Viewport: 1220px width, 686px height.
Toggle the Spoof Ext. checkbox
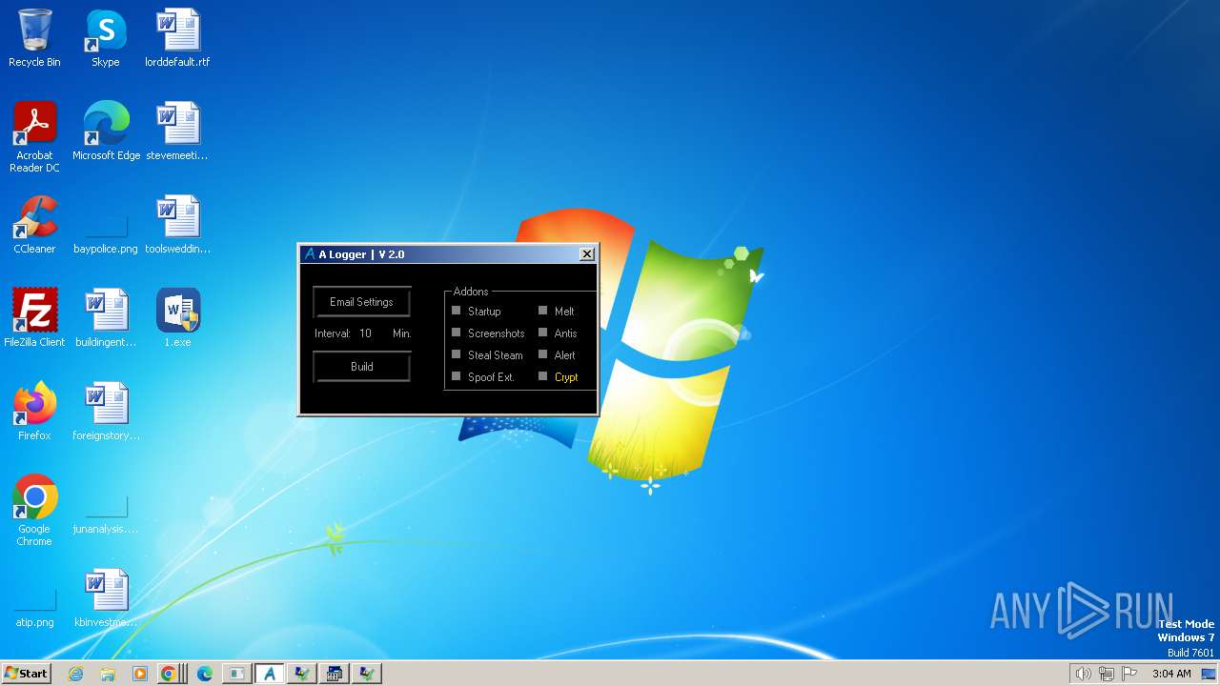pos(457,376)
